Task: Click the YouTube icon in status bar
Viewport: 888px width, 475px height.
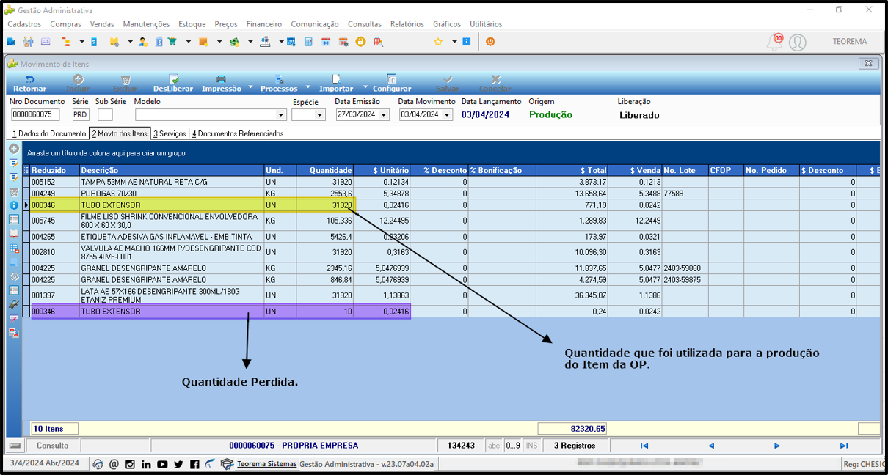Action: pos(162,464)
